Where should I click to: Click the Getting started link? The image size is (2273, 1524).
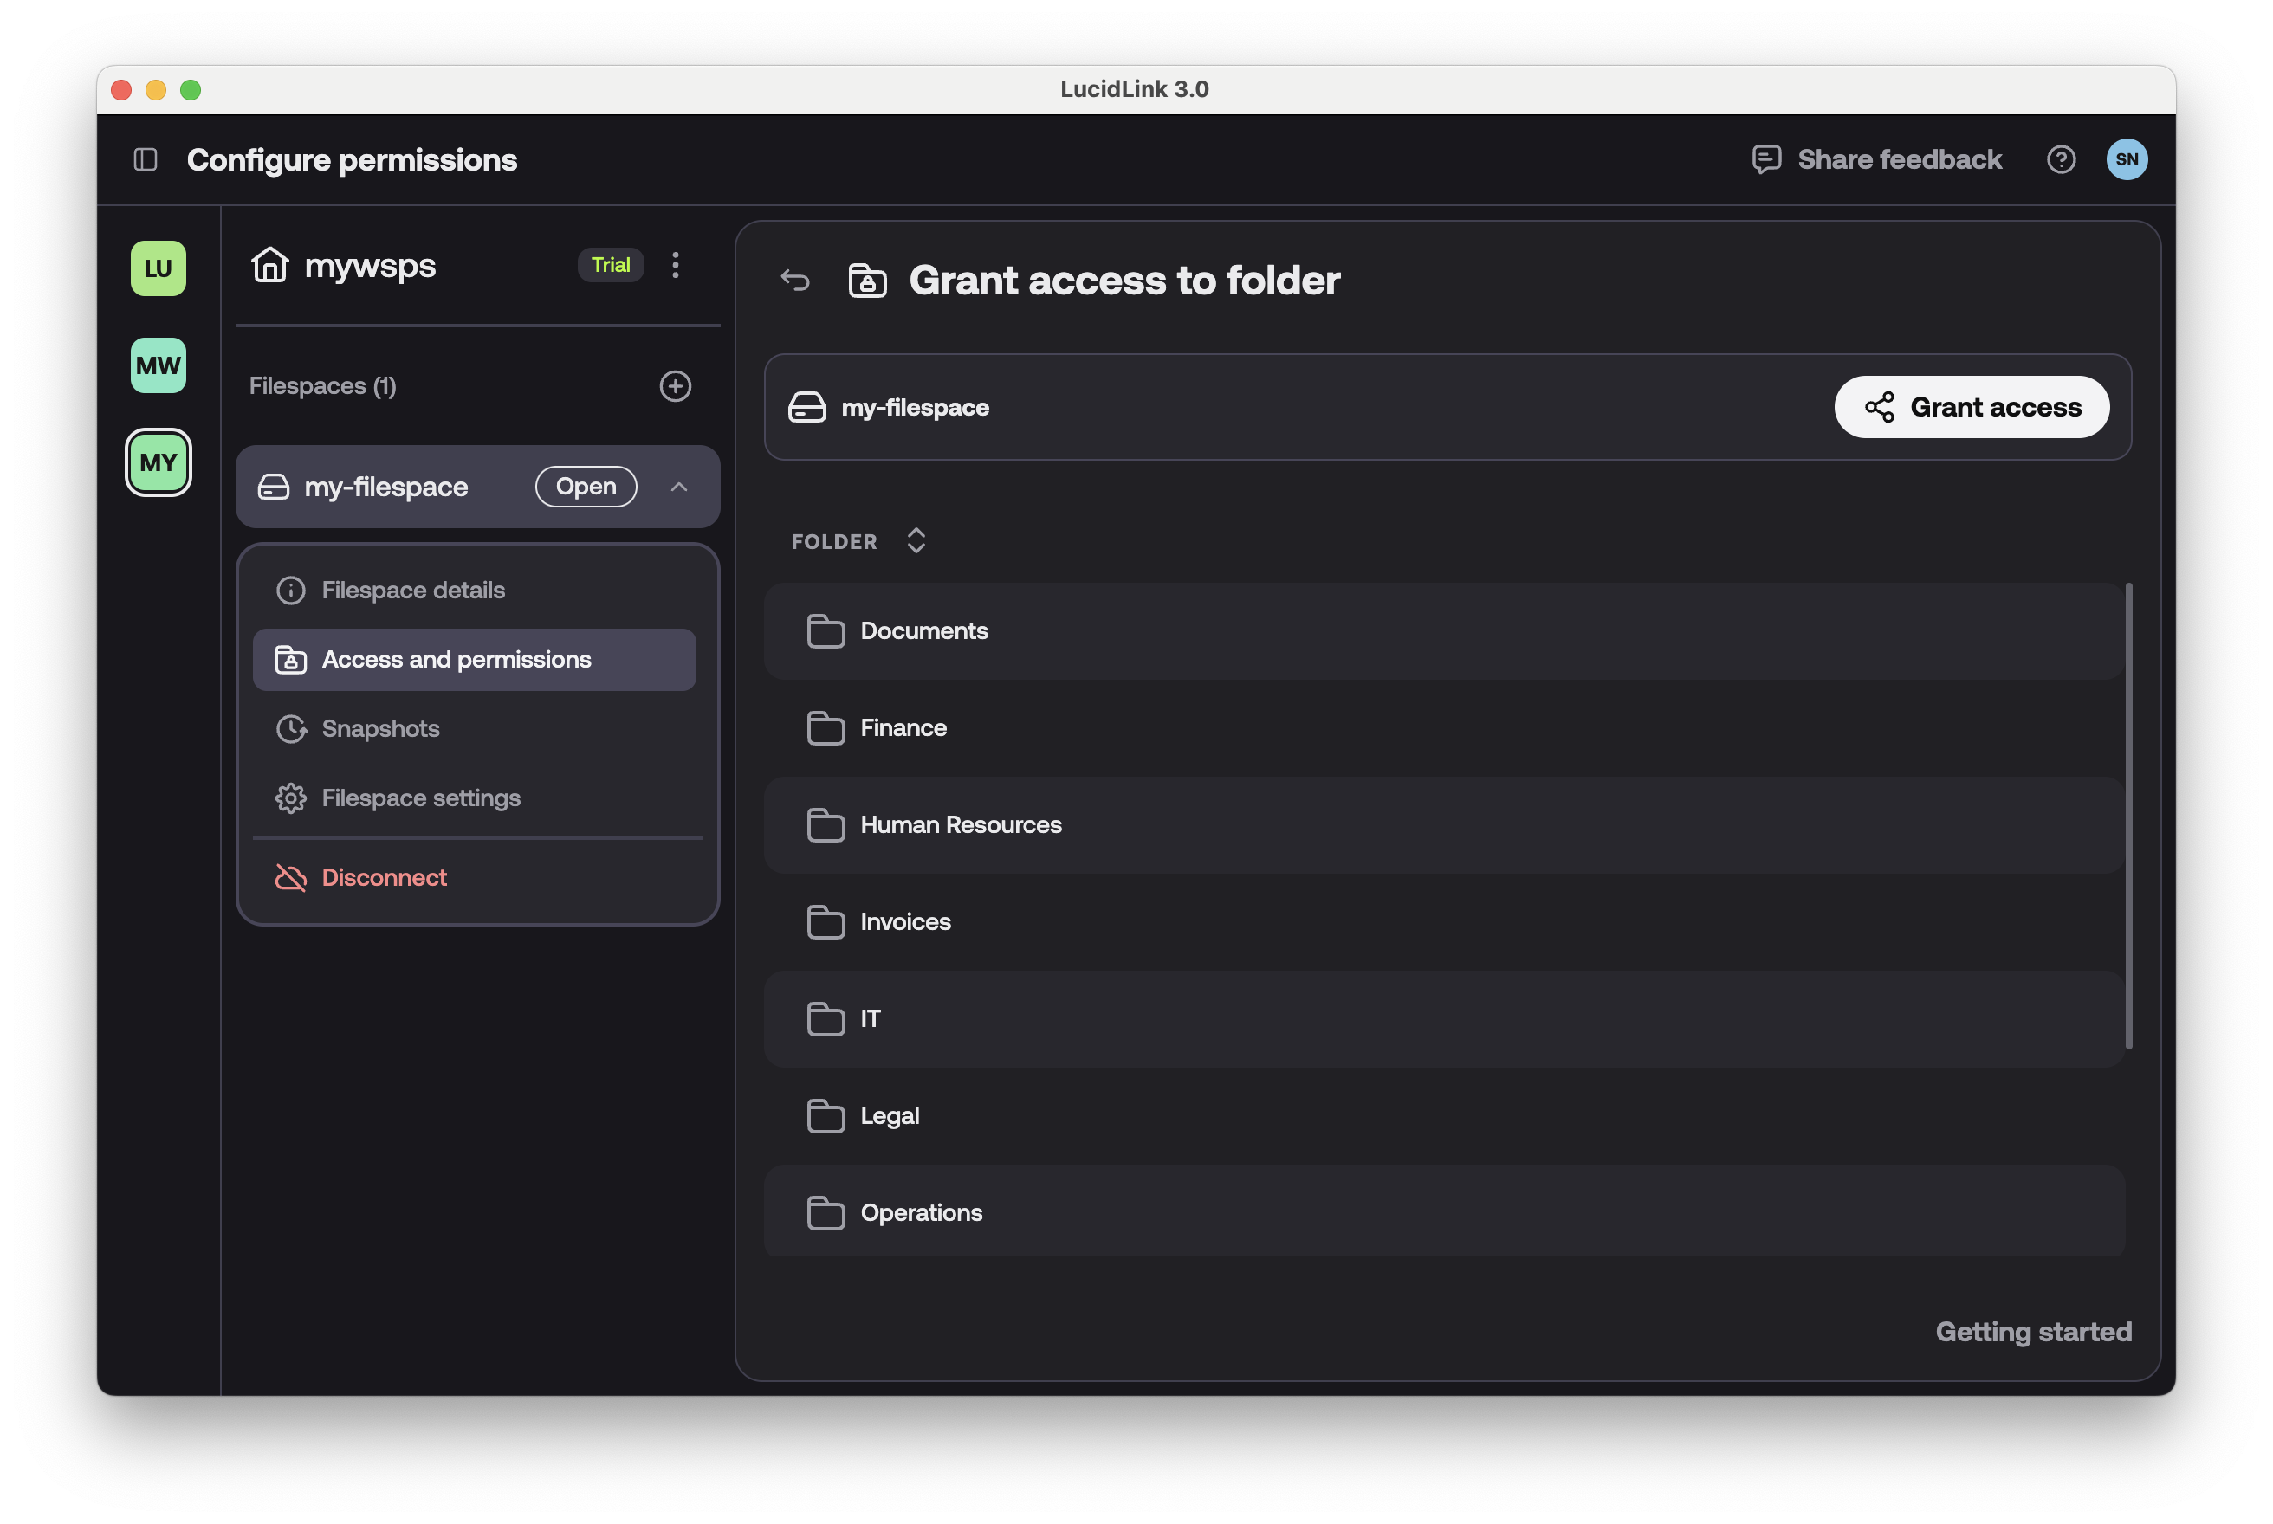[2034, 1333]
